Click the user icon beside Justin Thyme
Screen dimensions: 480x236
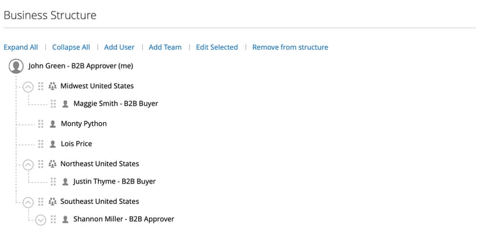pyautogui.click(x=65, y=182)
